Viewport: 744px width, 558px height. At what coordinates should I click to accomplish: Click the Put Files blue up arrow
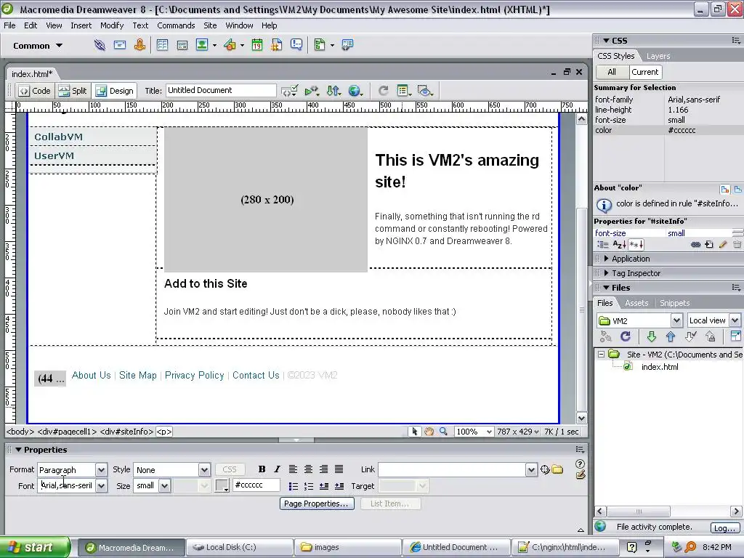tap(671, 336)
